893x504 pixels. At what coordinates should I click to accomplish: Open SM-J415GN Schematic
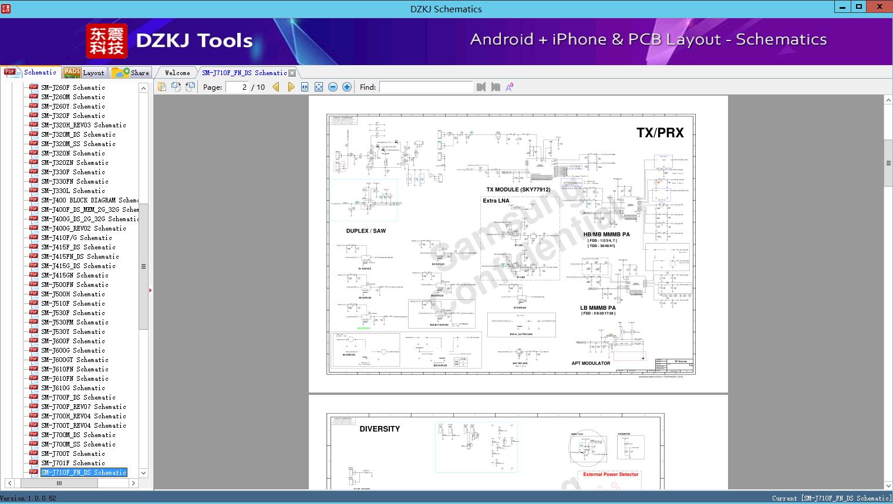75,275
